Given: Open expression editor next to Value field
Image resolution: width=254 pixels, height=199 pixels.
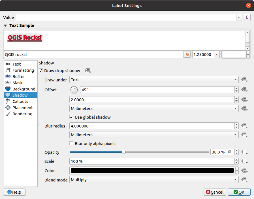Looking at the screenshot, I should pyautogui.click(x=247, y=18).
